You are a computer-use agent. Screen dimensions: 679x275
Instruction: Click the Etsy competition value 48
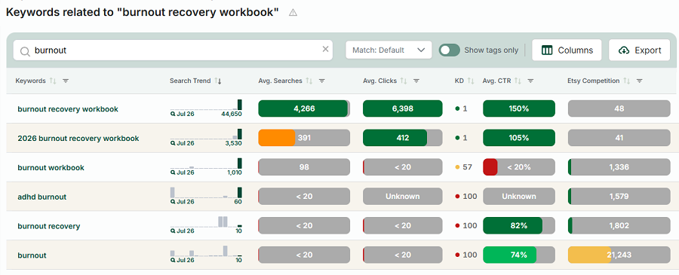tap(619, 108)
